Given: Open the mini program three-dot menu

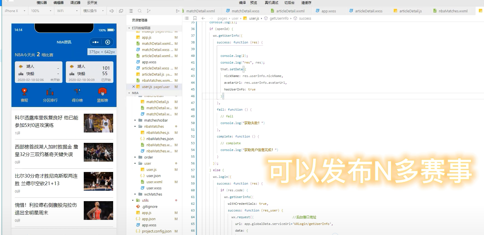Looking at the screenshot, I should pos(96,42).
